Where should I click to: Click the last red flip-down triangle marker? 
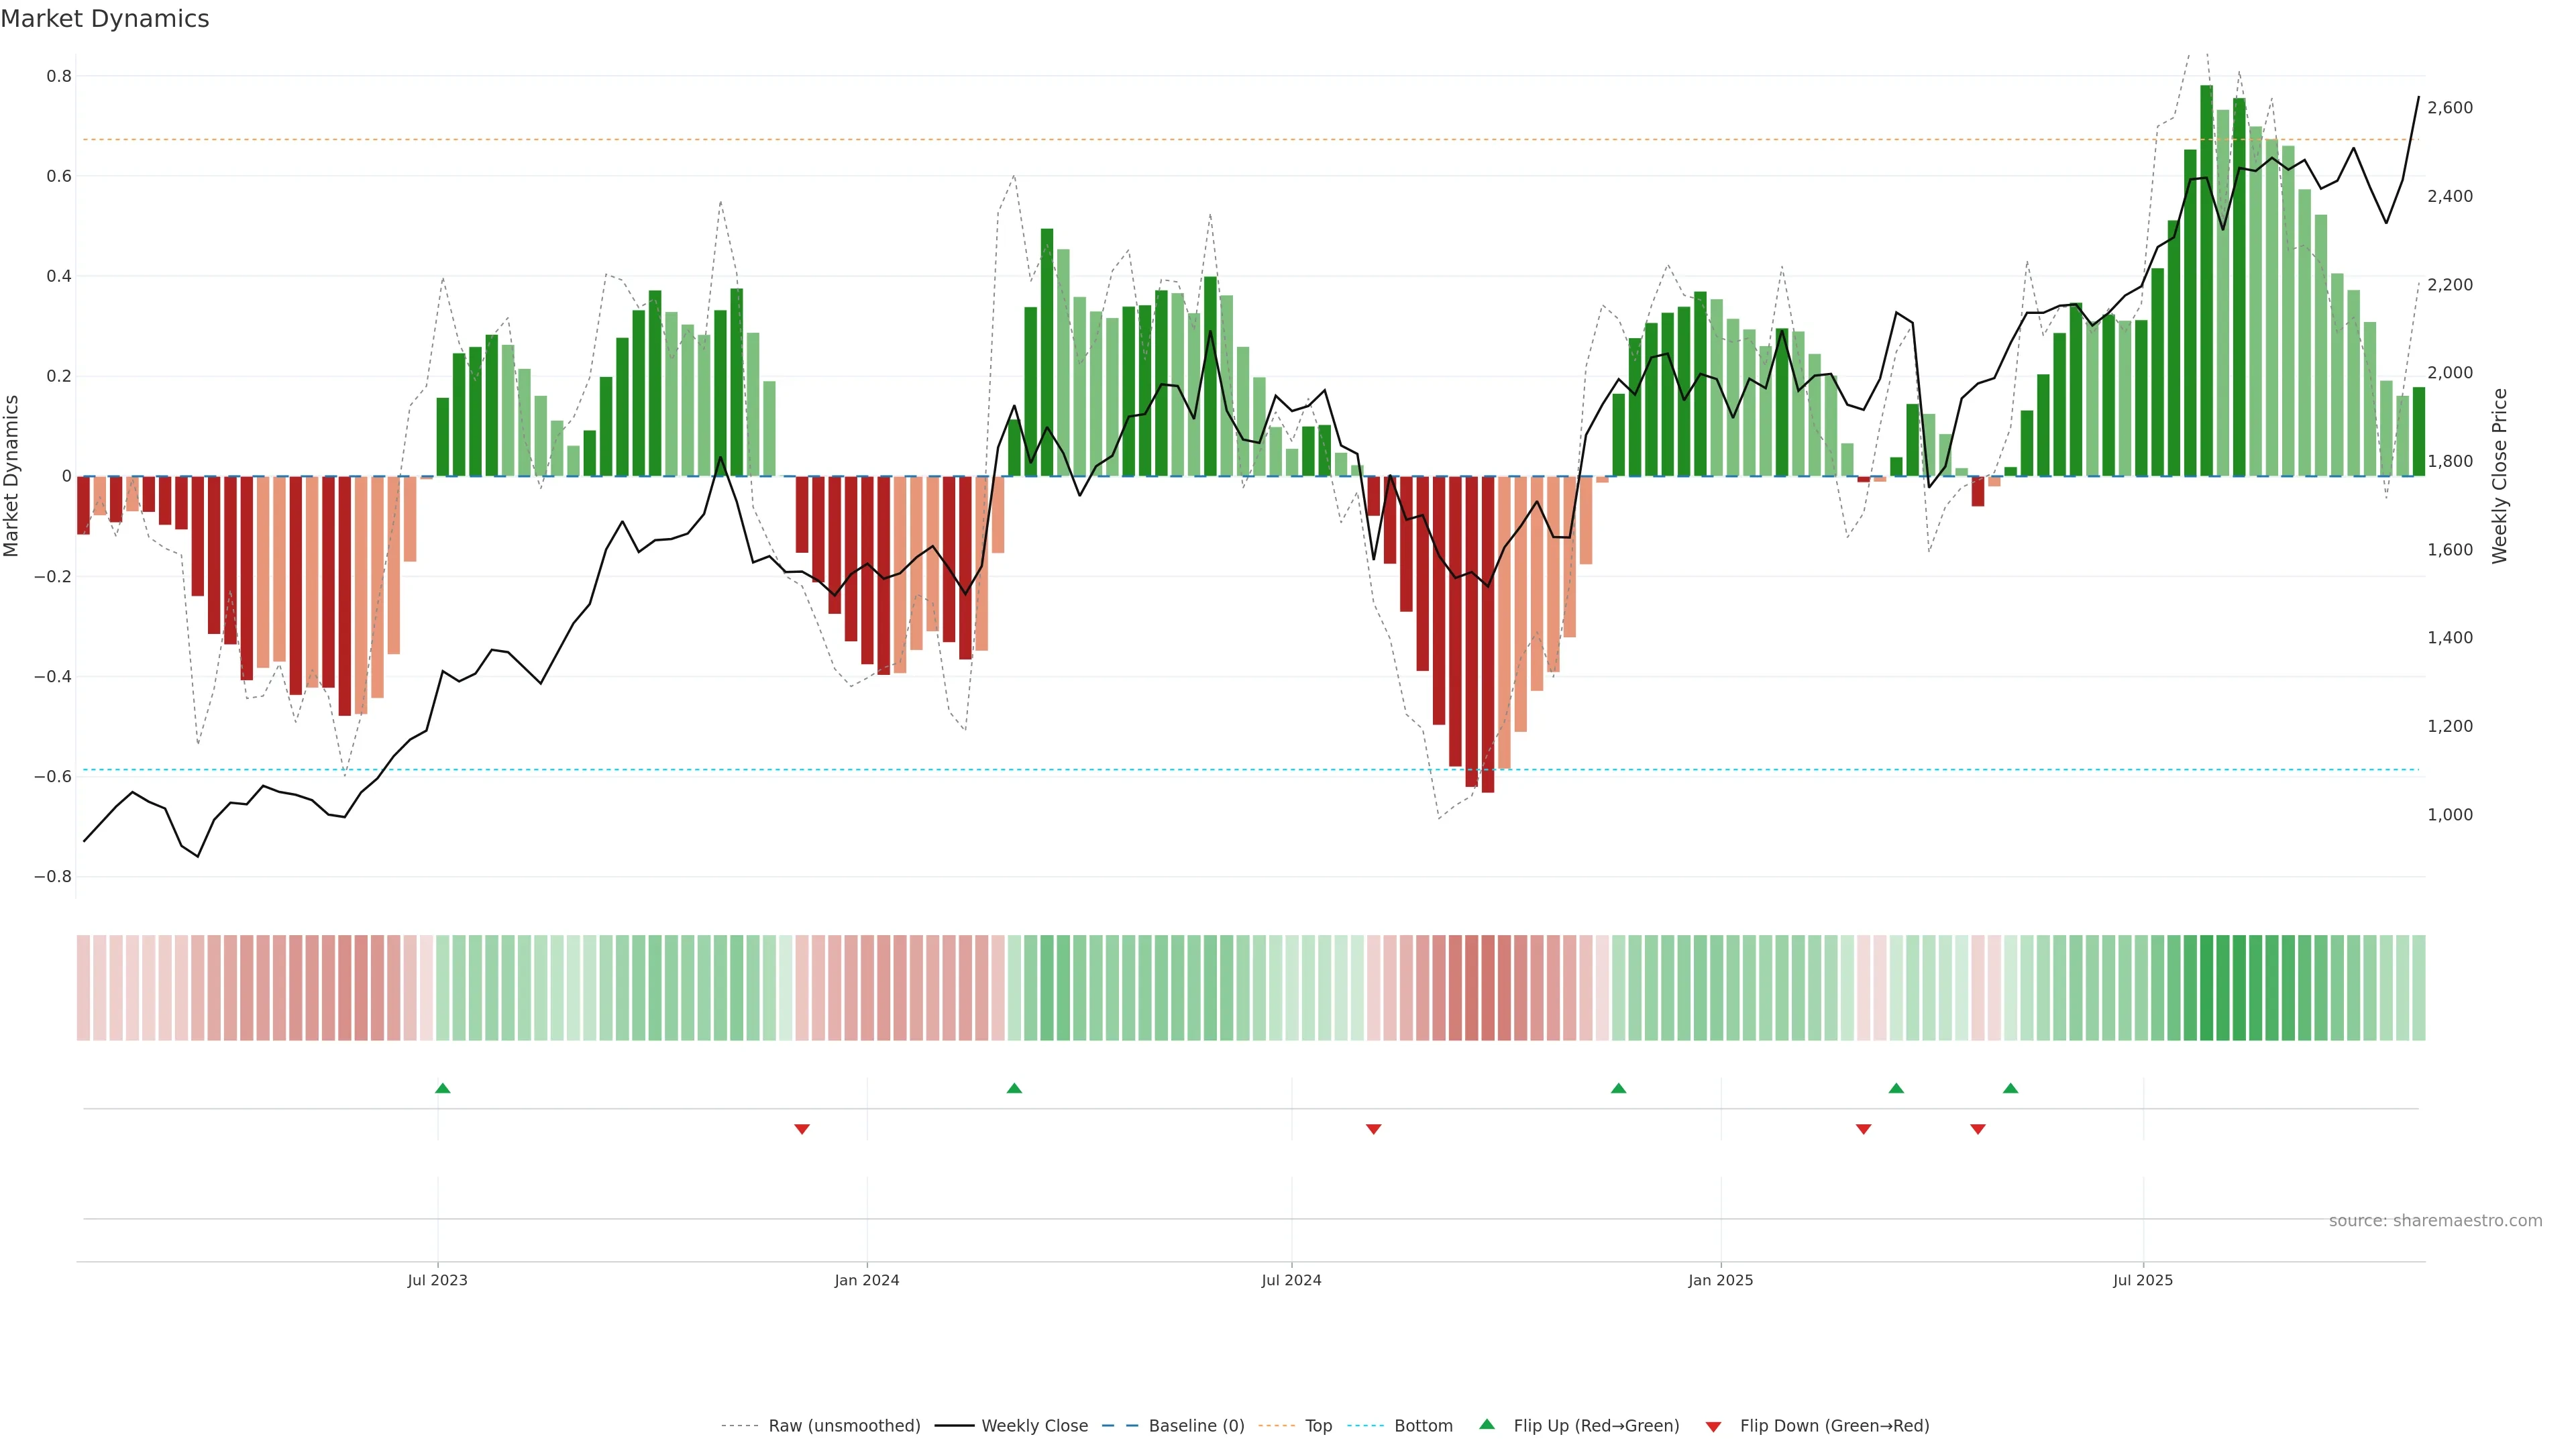point(1978,1129)
